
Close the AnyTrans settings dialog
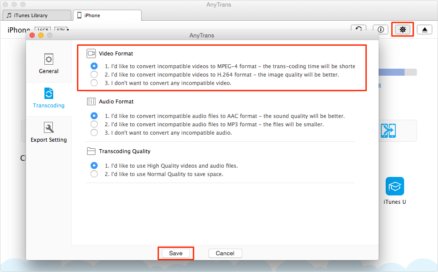point(32,35)
